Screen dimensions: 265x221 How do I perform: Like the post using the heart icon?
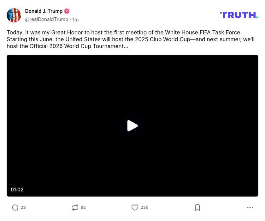(135, 207)
